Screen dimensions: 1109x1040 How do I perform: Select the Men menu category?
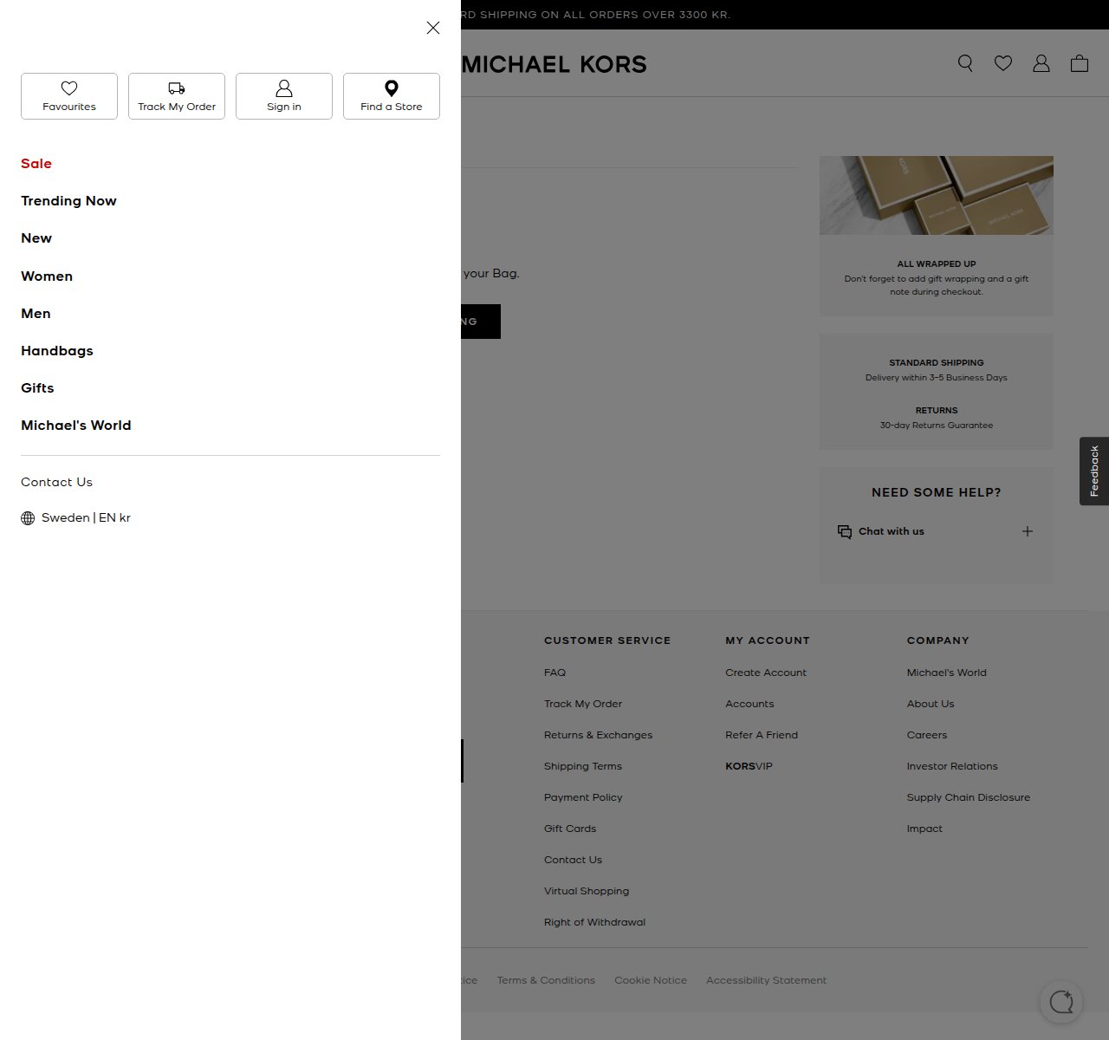pyautogui.click(x=36, y=314)
